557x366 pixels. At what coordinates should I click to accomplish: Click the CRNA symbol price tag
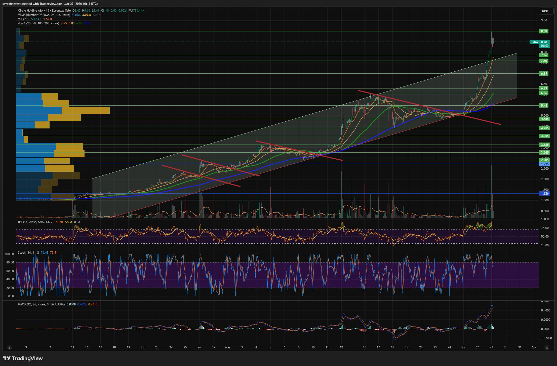coord(534,42)
